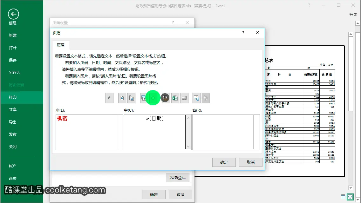Click 取消 in the 页眉 dialog
Viewport: 361px width, 203px height.
click(251, 162)
